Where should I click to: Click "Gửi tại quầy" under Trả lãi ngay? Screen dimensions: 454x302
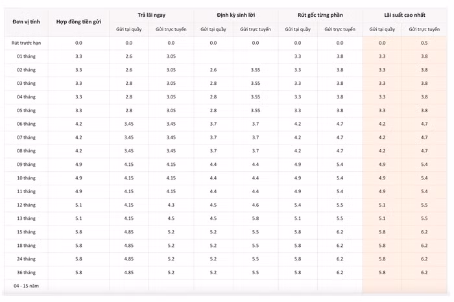click(129, 29)
